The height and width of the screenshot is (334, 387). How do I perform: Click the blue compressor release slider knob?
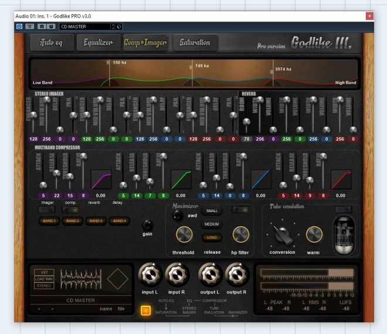coord(216,178)
